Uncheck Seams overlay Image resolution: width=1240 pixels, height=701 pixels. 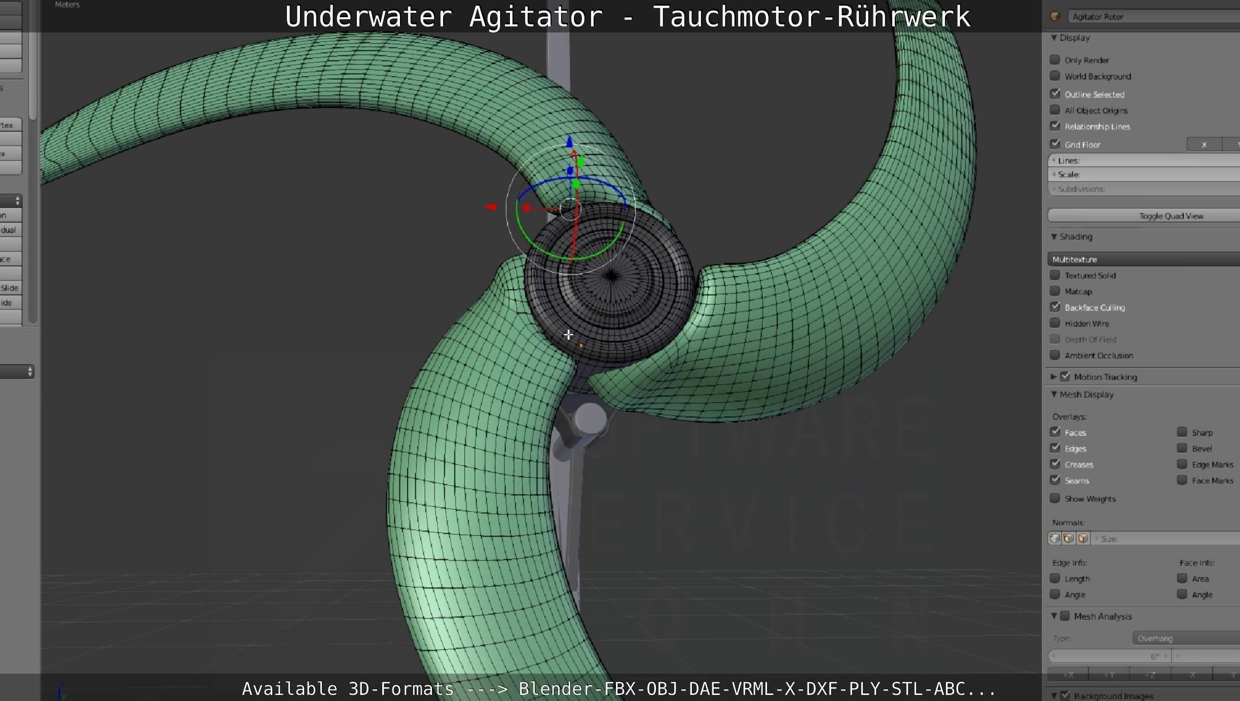1055,480
